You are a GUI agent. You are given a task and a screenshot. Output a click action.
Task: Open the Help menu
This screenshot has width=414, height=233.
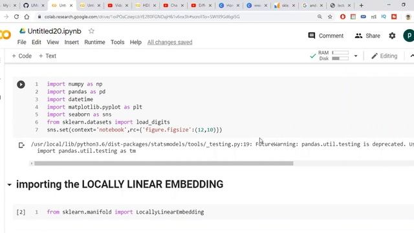click(136, 42)
